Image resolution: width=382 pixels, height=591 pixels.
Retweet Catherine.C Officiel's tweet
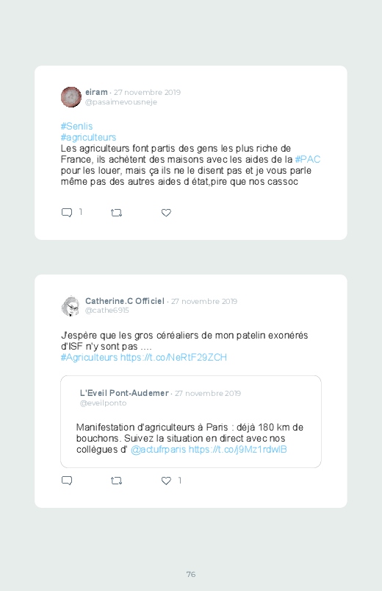116,481
